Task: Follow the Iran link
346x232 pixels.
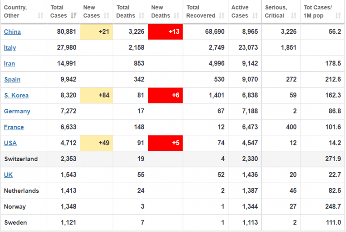Action: pos(9,64)
